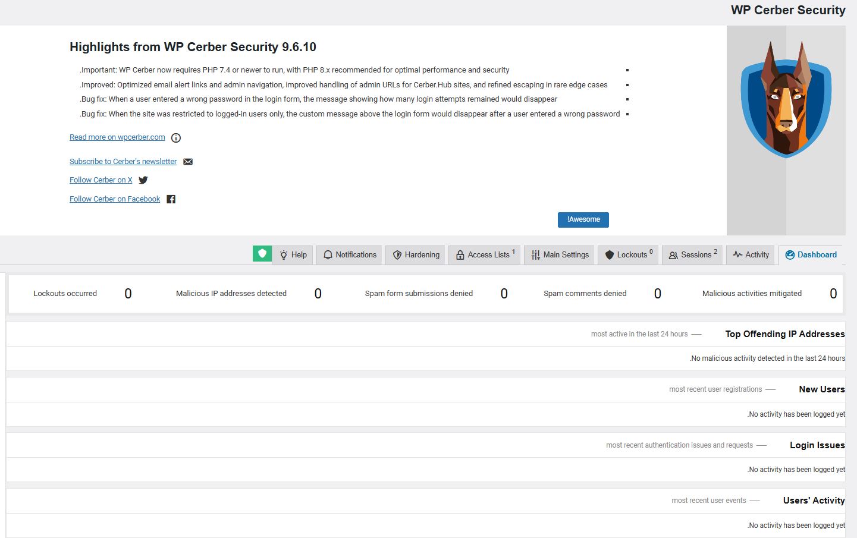Click the Facebook logo icon
This screenshot has width=857, height=538.
tap(171, 199)
